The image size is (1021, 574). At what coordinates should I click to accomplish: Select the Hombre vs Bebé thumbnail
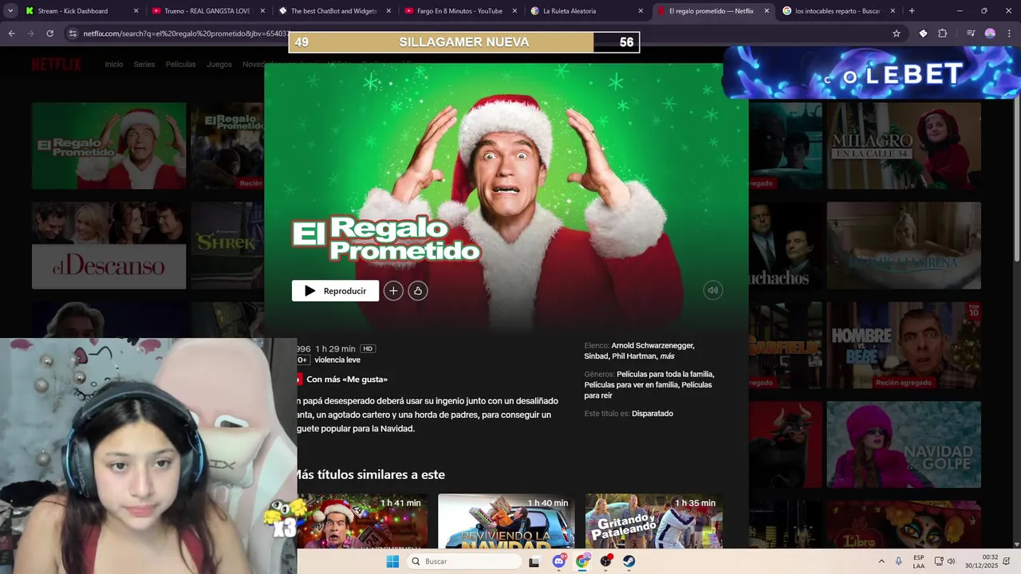pos(904,345)
